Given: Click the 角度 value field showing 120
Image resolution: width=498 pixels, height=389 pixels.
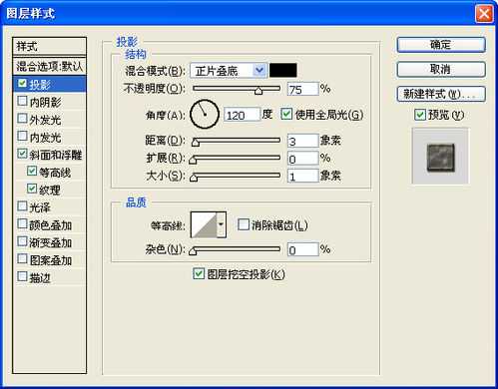Looking at the screenshot, I should [242, 115].
